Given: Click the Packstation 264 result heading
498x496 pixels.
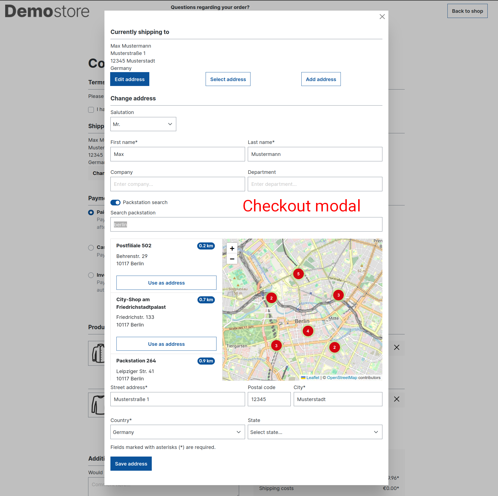Looking at the screenshot, I should tap(136, 361).
